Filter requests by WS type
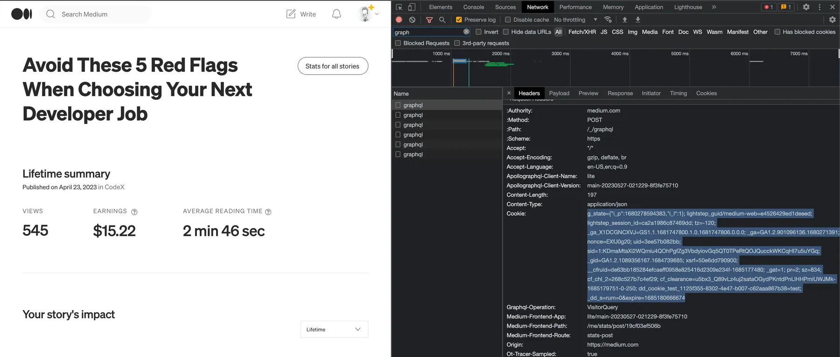 click(x=697, y=32)
